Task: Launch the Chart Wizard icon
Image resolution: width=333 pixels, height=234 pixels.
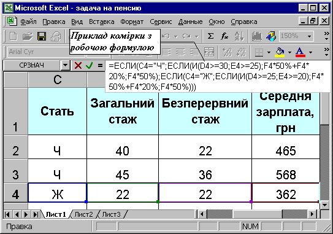Action: [257, 36]
